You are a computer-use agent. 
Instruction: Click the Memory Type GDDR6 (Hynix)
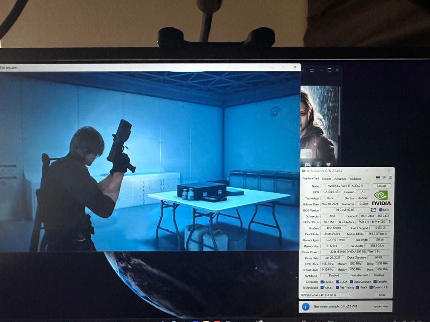[335, 240]
